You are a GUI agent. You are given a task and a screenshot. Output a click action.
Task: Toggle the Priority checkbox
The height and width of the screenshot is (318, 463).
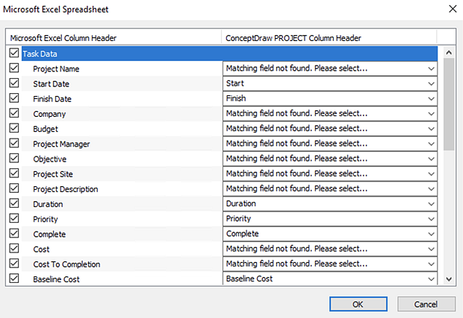(x=14, y=218)
